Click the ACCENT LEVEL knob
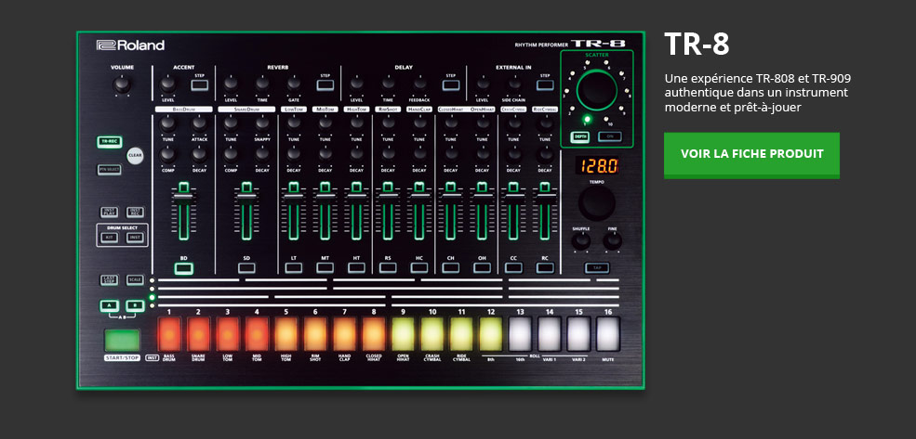This screenshot has width=916, height=439. coord(167,85)
